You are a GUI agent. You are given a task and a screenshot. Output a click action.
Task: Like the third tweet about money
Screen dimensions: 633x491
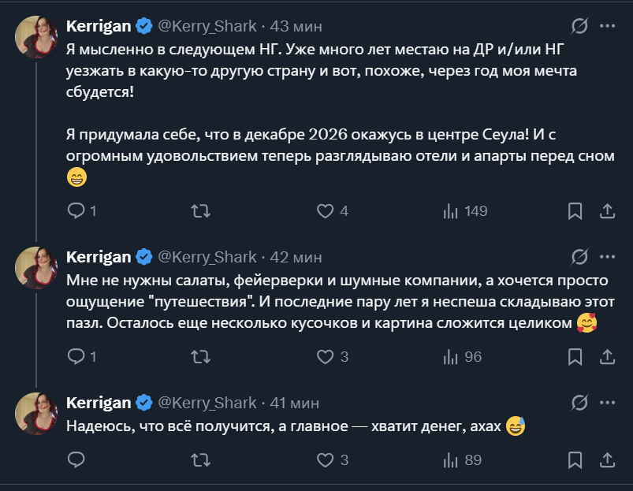(x=326, y=460)
